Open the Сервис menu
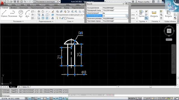Screen dimensions: 179x100 pyautogui.click(x=51, y=5)
